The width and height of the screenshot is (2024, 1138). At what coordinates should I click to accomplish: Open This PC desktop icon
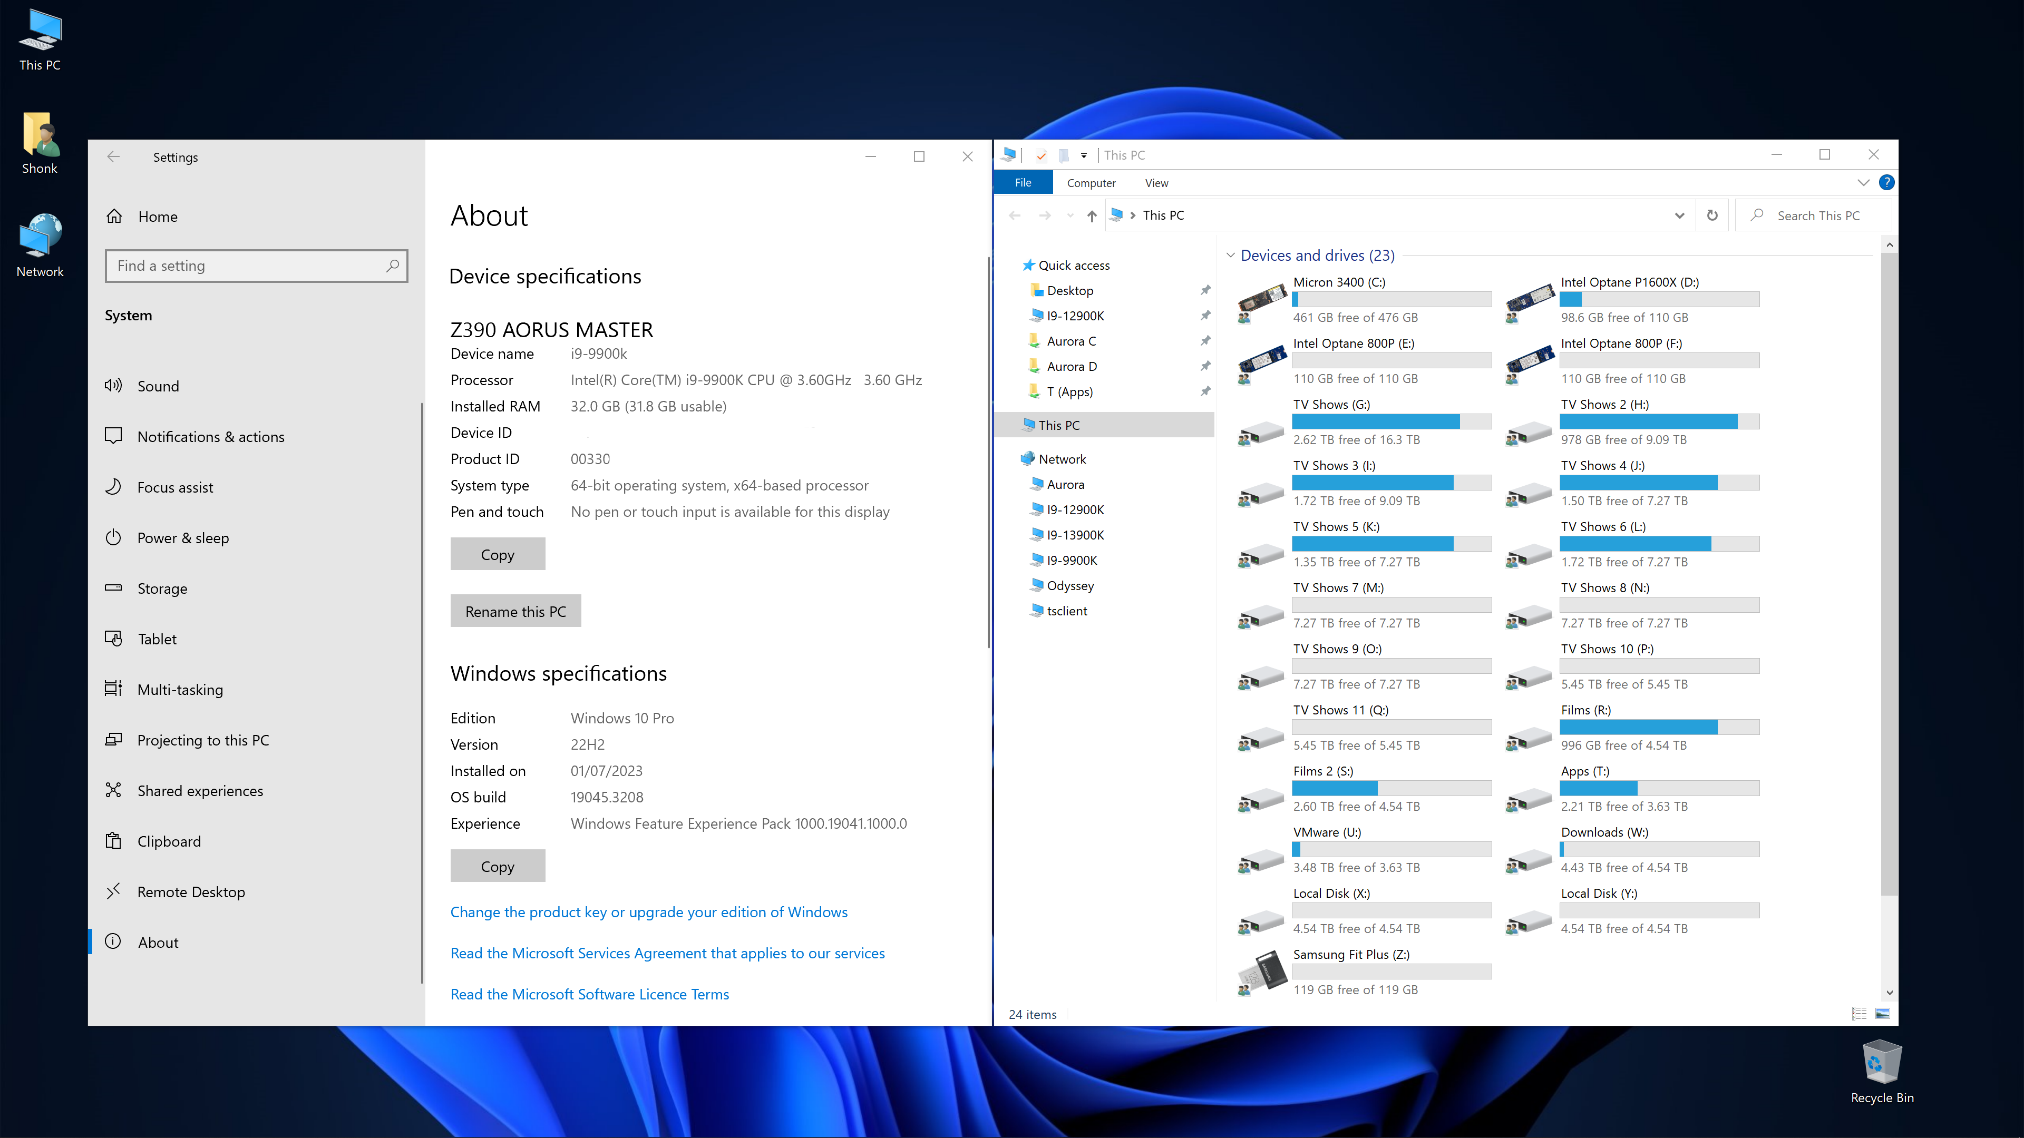(x=40, y=41)
